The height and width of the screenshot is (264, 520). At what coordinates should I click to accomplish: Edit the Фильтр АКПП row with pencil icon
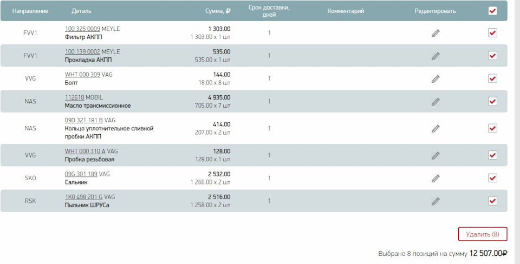point(435,33)
